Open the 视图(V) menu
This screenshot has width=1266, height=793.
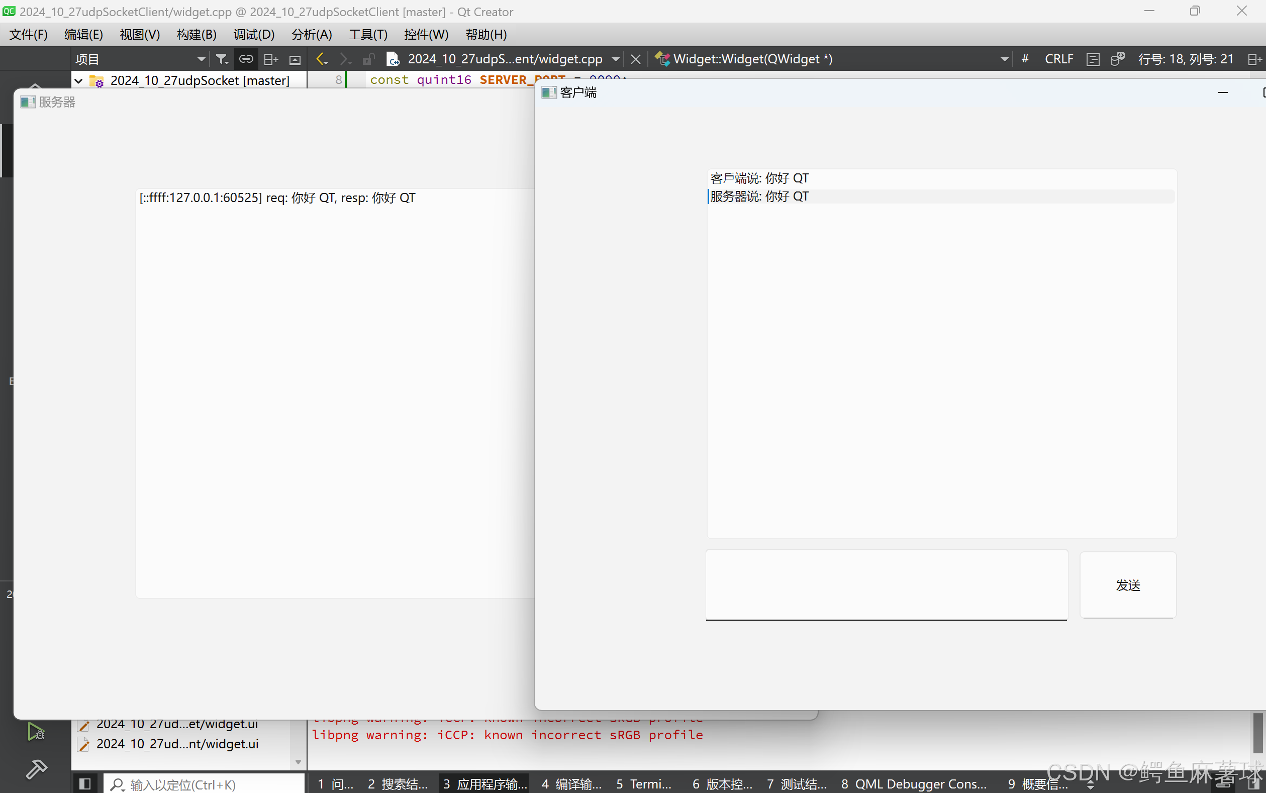140,35
